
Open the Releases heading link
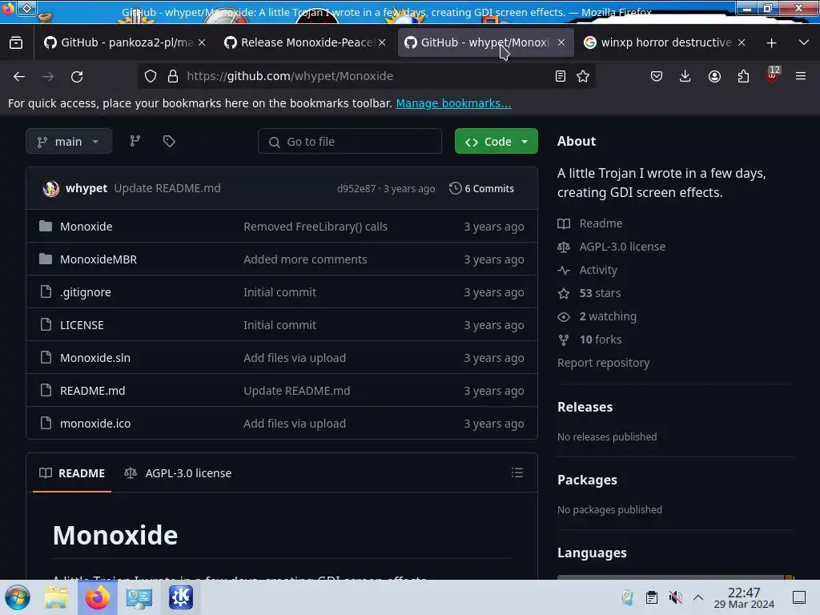585,407
